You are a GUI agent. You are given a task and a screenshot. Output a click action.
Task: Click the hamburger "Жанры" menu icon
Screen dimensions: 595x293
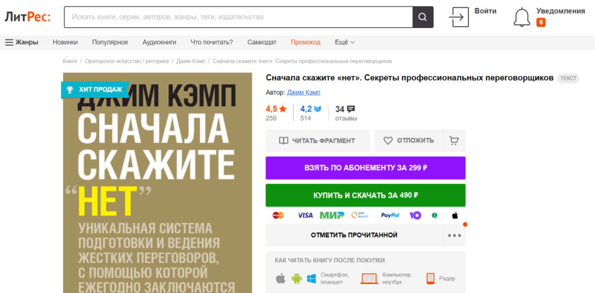(9, 42)
